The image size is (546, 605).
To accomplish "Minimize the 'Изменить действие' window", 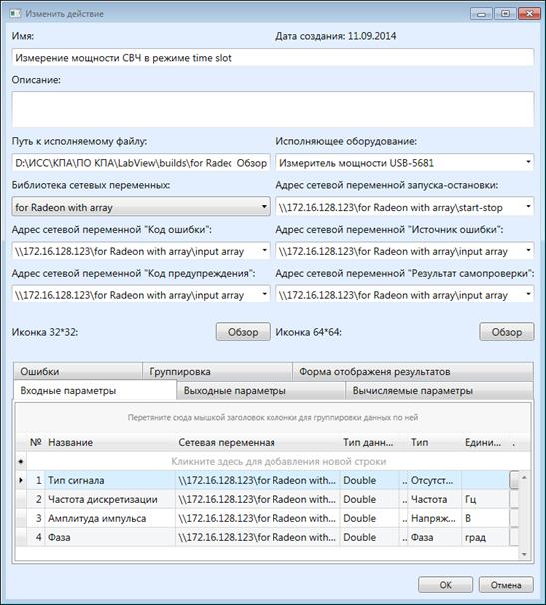I will 481,14.
